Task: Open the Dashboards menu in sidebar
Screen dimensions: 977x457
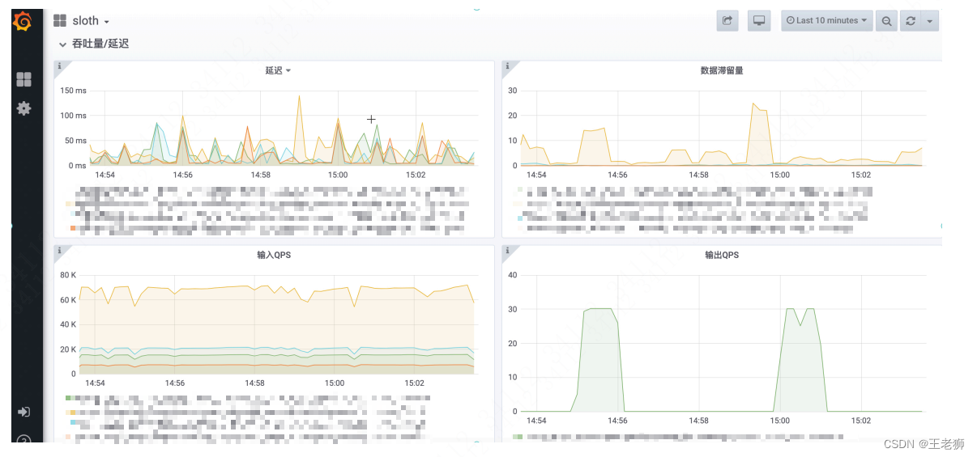Action: tap(23, 79)
